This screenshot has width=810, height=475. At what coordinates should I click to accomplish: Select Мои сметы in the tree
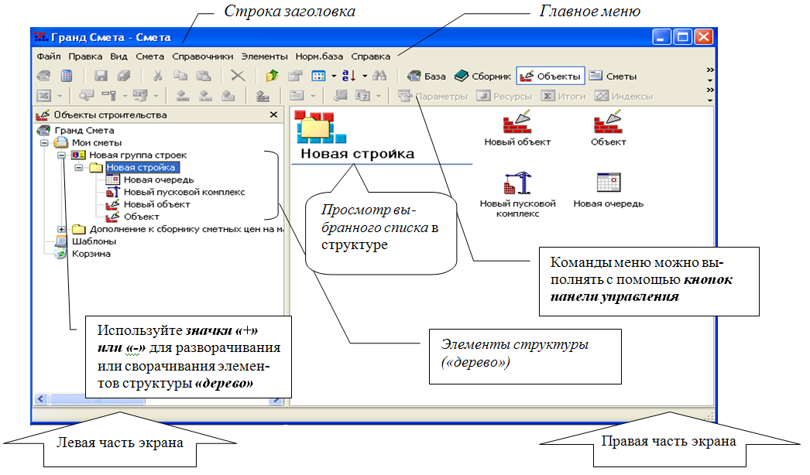coord(97,143)
